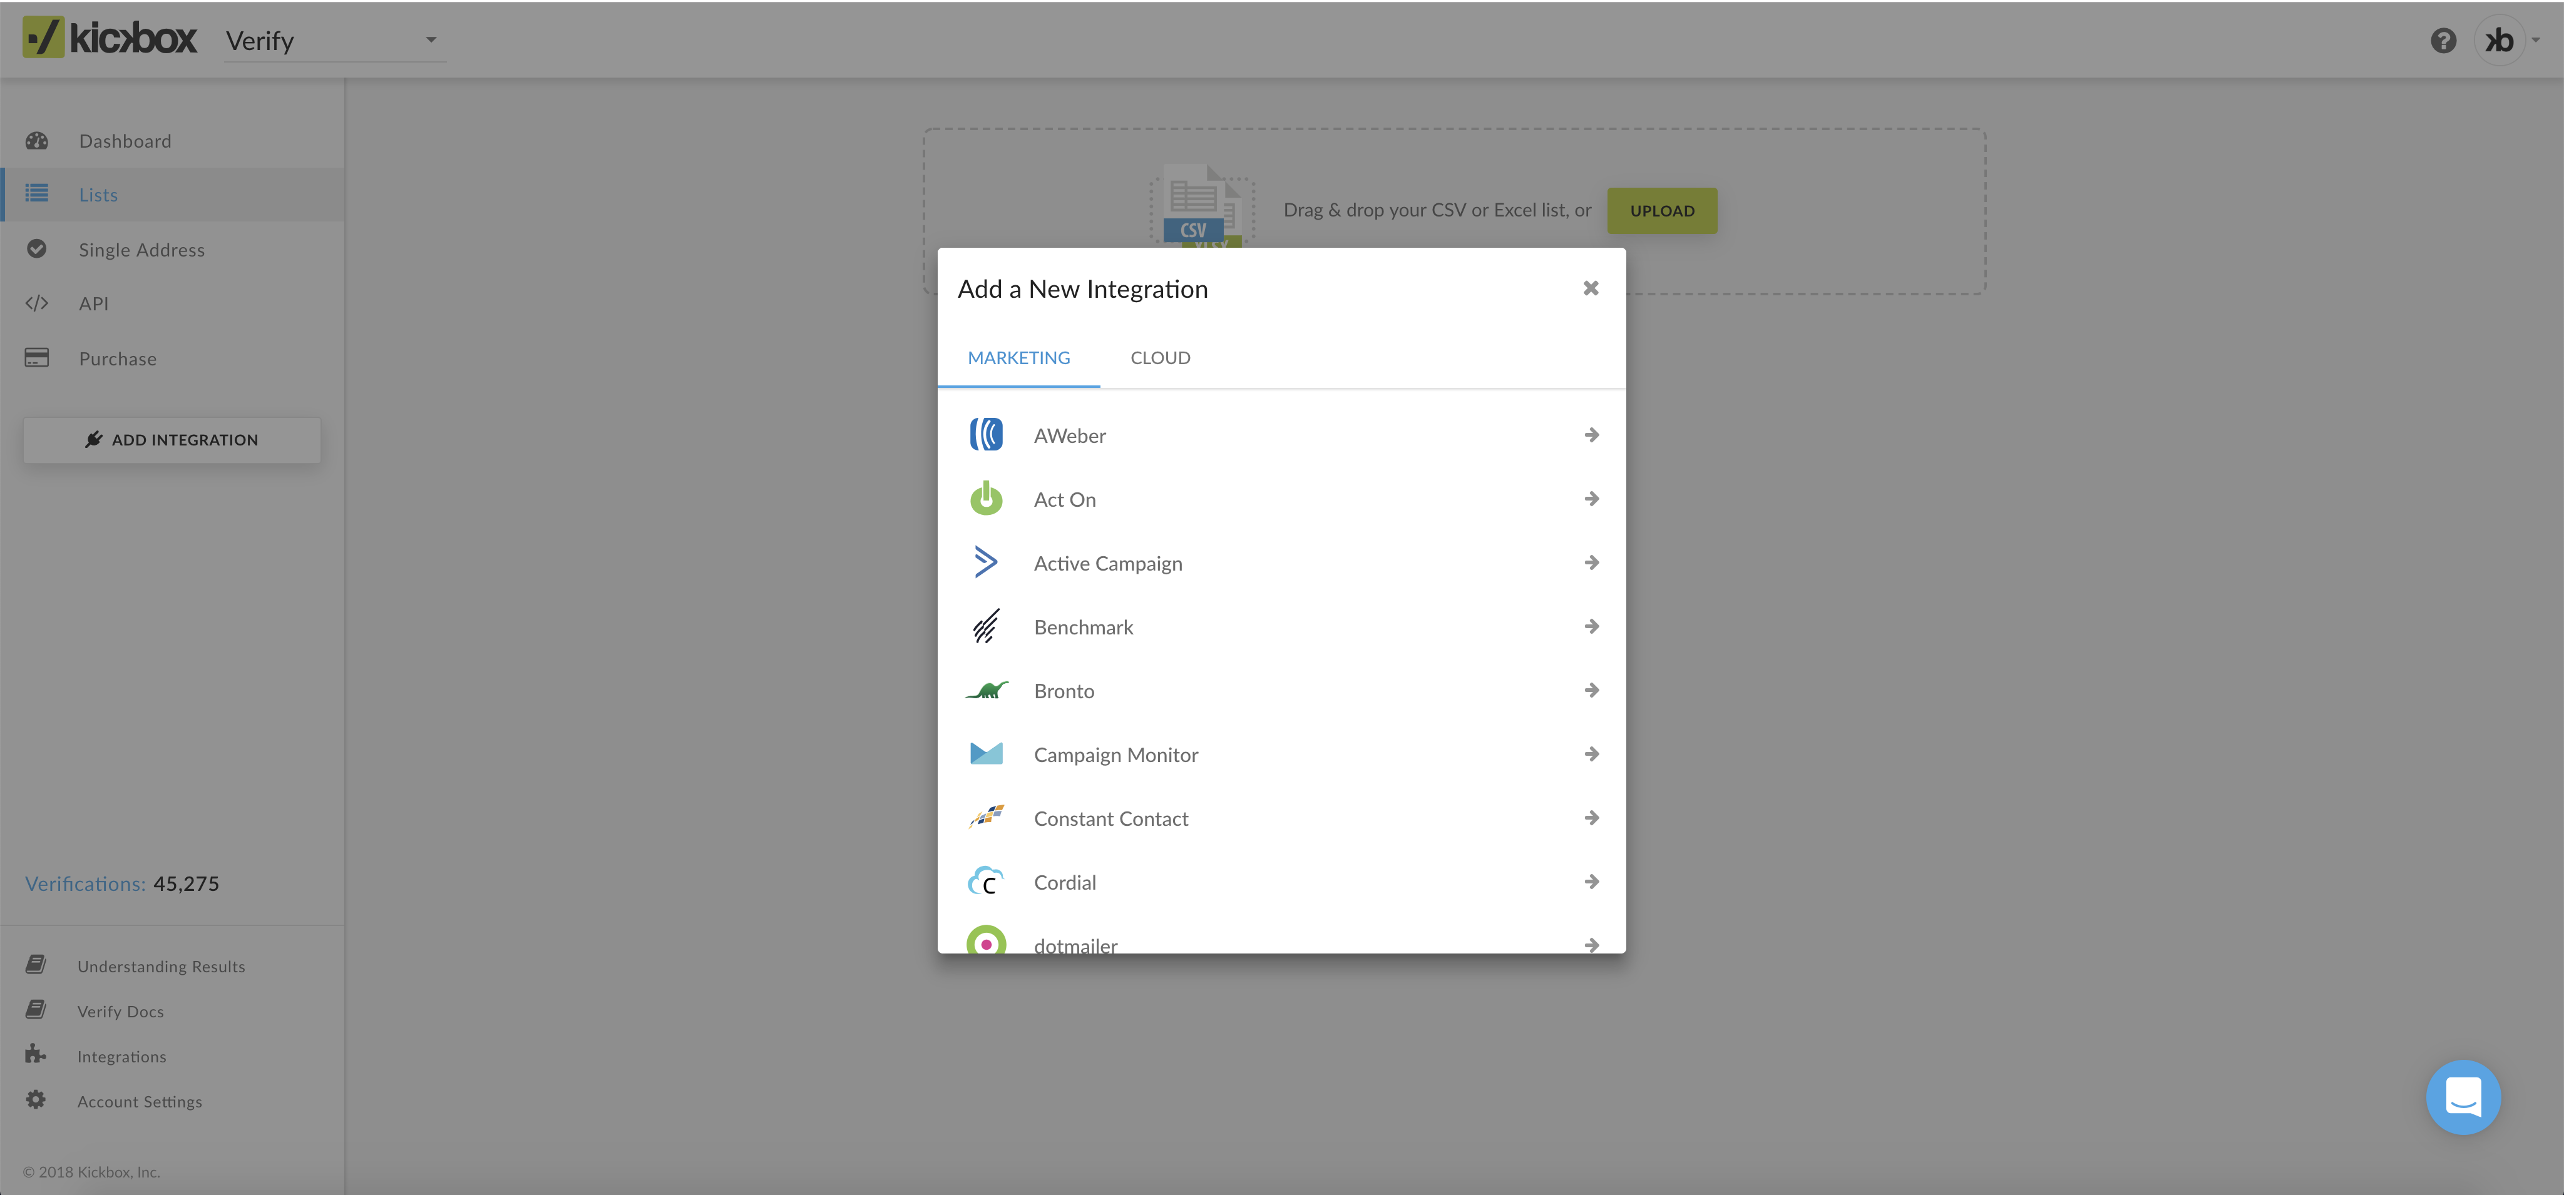2564x1195 pixels.
Task: Open the Verify product dropdown
Action: tap(334, 41)
